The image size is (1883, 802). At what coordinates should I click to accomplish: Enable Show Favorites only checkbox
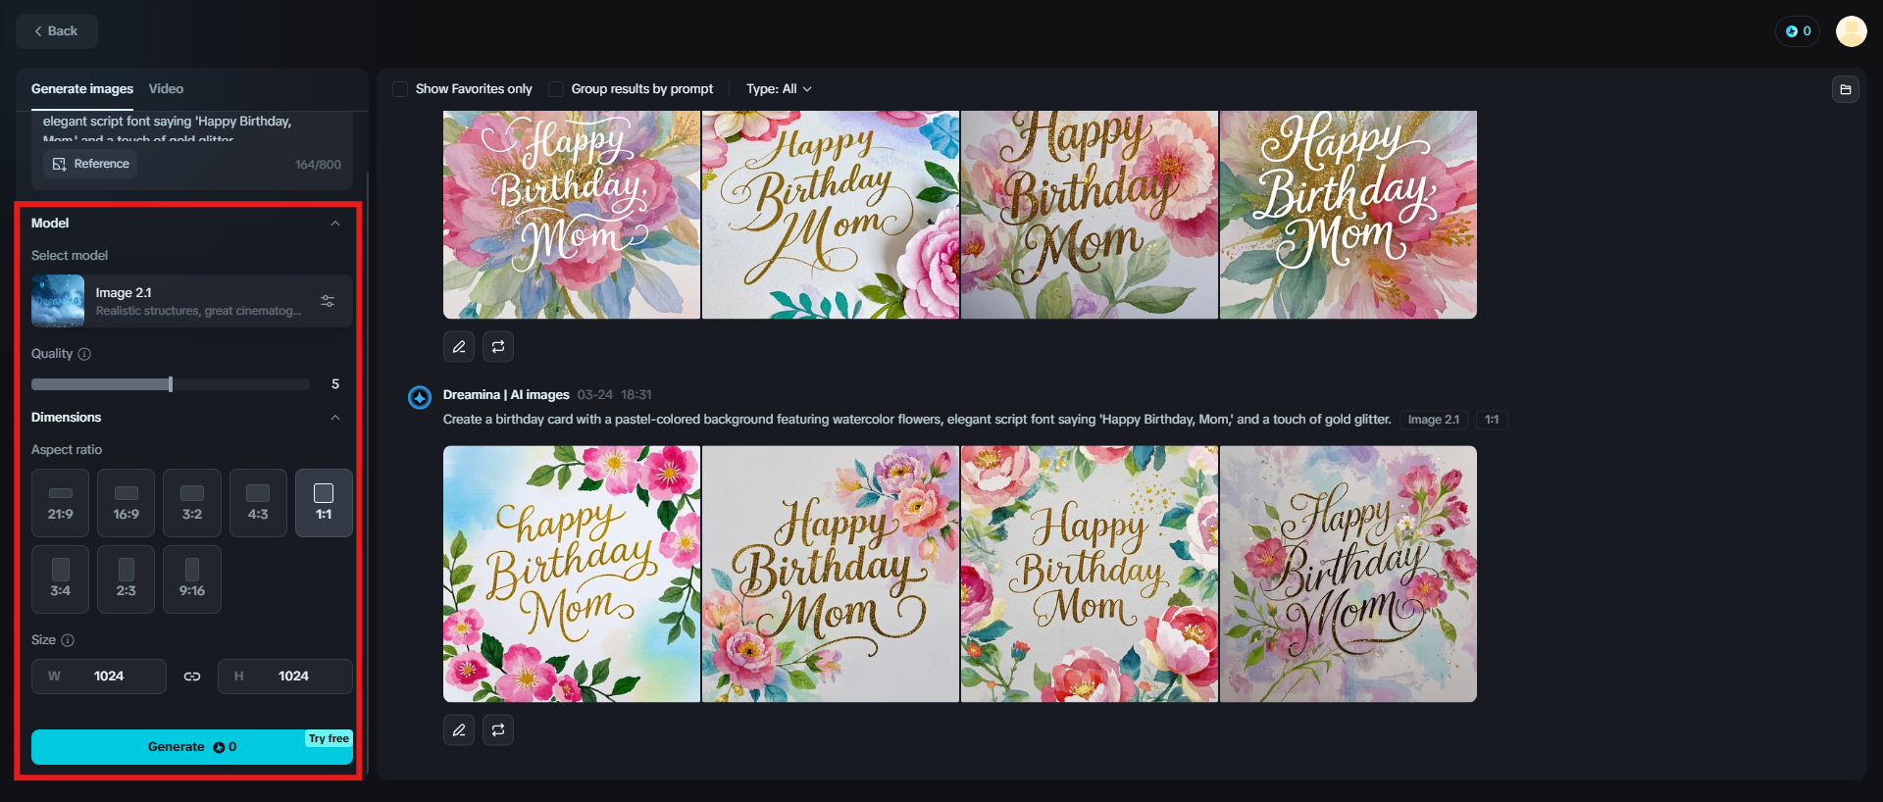pyautogui.click(x=400, y=89)
